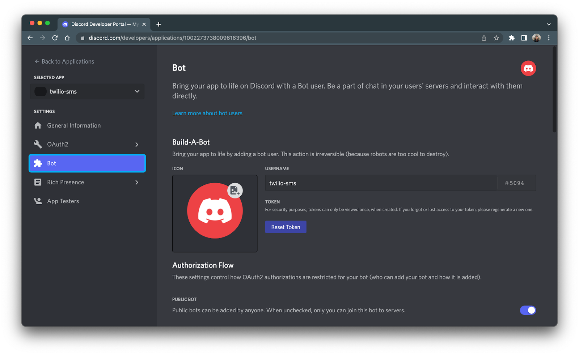Open the browser home page icon
This screenshot has width=579, height=355.
coord(67,38)
